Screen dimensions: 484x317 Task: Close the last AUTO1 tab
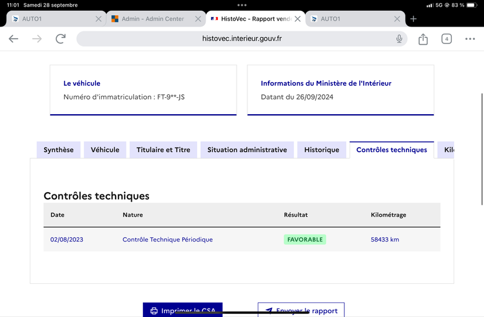(397, 19)
